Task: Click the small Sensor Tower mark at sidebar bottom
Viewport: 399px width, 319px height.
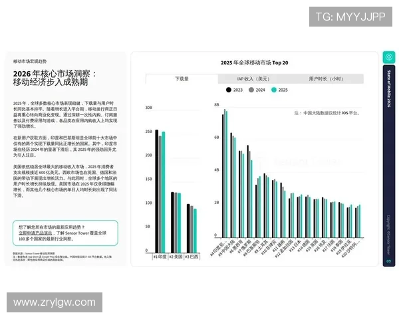Action: pos(388,261)
